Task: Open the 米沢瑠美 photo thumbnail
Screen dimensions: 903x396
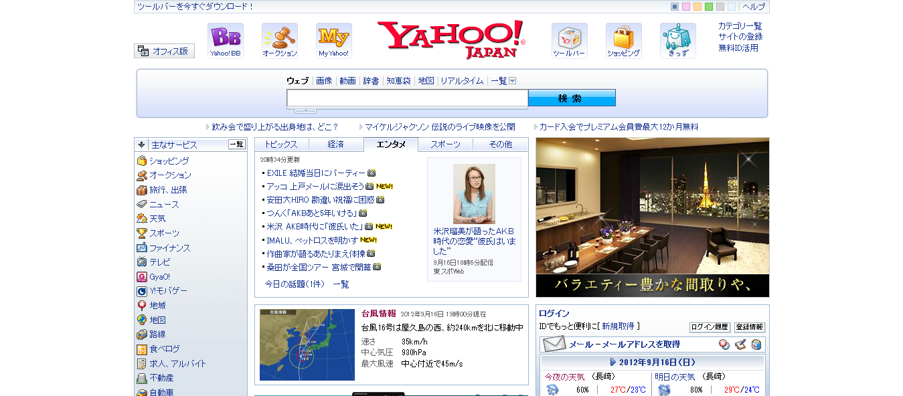Action: click(474, 194)
